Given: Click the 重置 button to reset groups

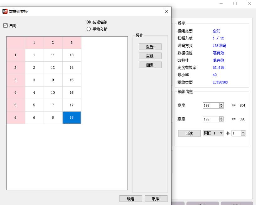Looking at the screenshot, I should click(x=150, y=47).
